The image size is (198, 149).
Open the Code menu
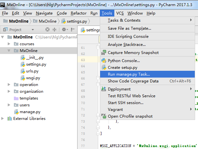coord(62,13)
